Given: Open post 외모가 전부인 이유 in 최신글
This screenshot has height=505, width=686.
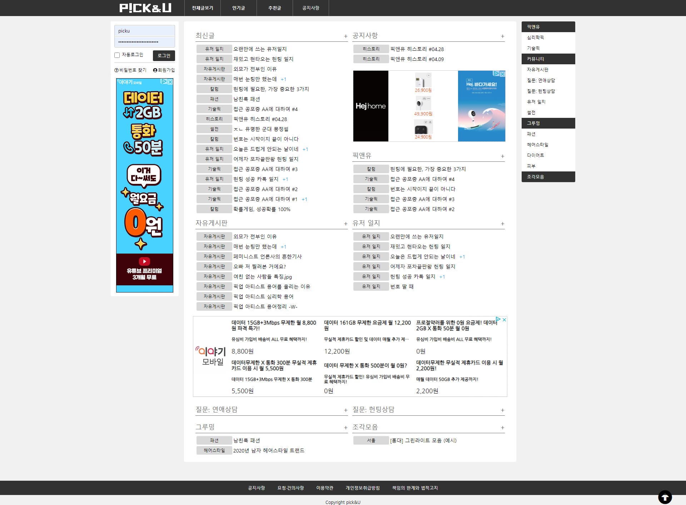Looking at the screenshot, I should [255, 69].
